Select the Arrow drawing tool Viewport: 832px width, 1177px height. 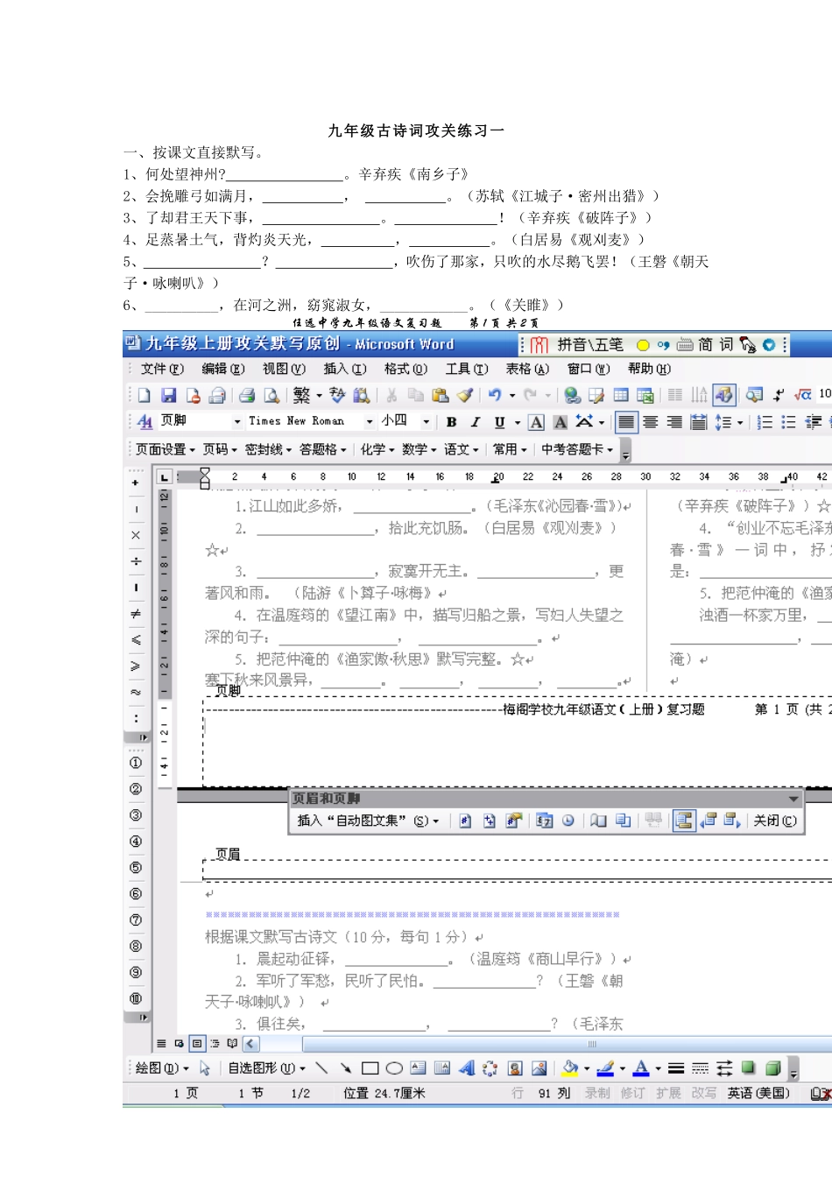[345, 1068]
